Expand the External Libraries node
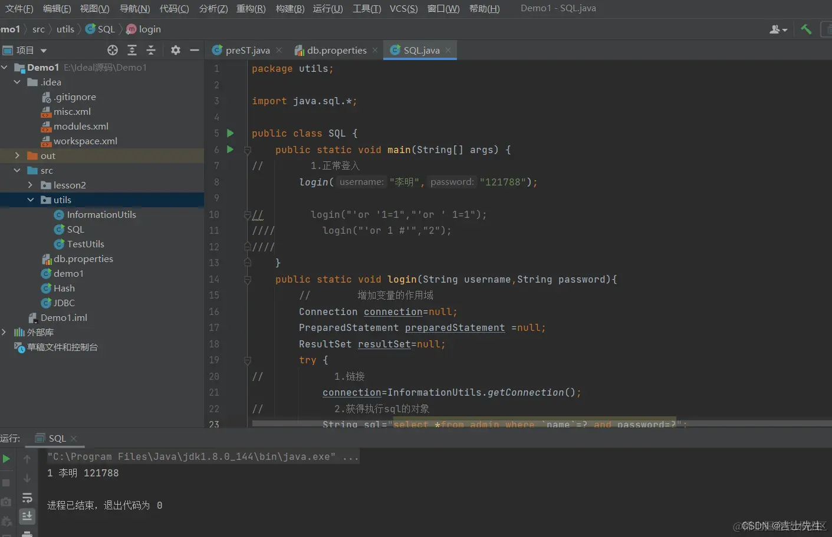 point(5,332)
